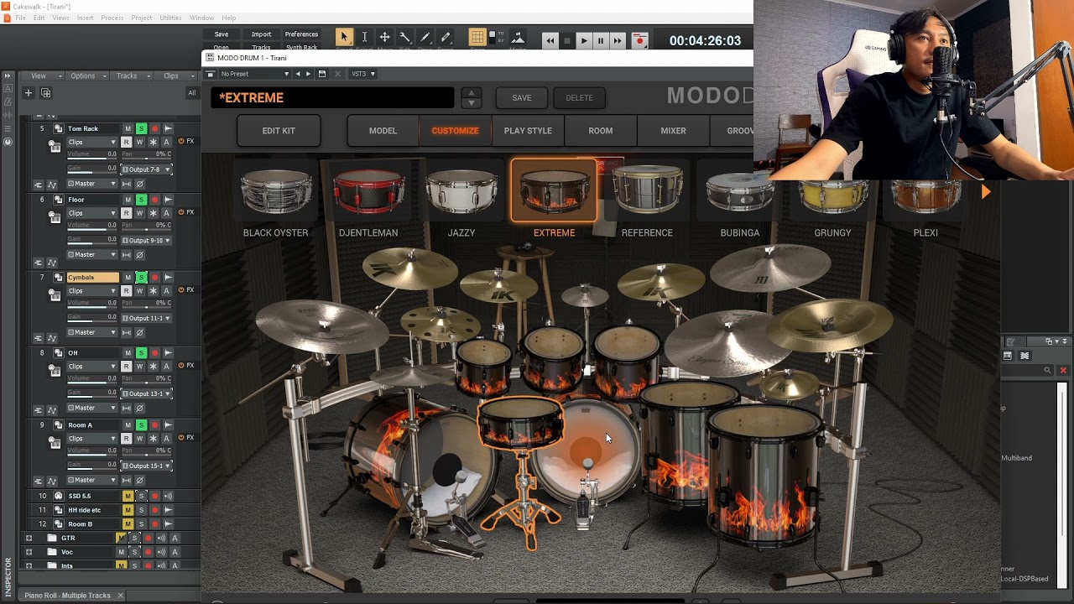
Task: Switch to MODEL tab in MODO Drum
Action: click(383, 131)
